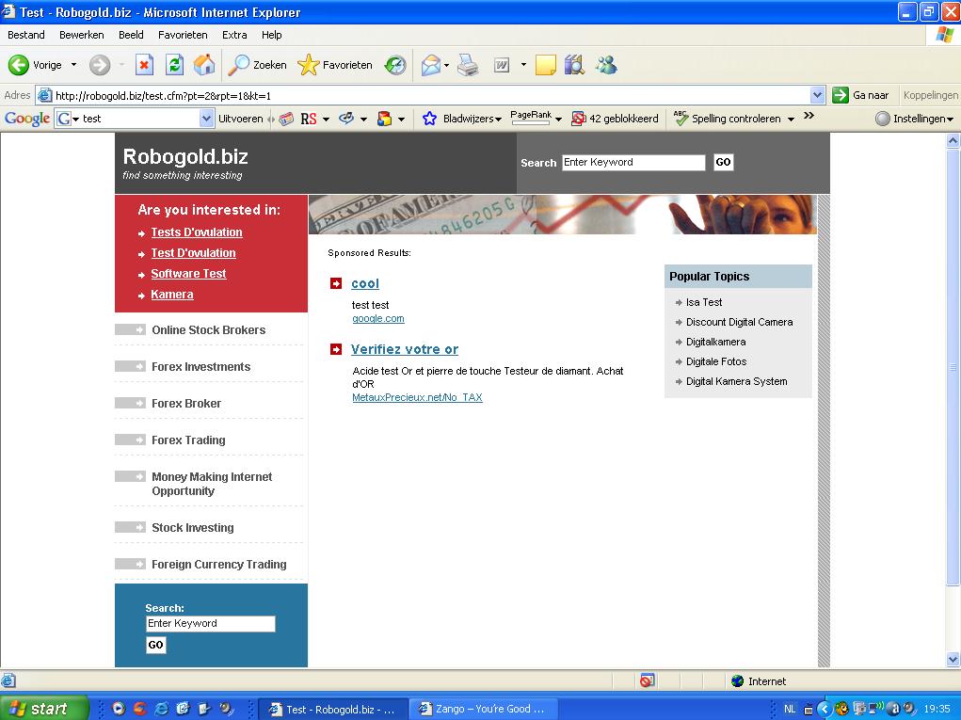This screenshot has height=720, width=961.
Task: Switch to the Zango taskbar window
Action: coord(484,709)
